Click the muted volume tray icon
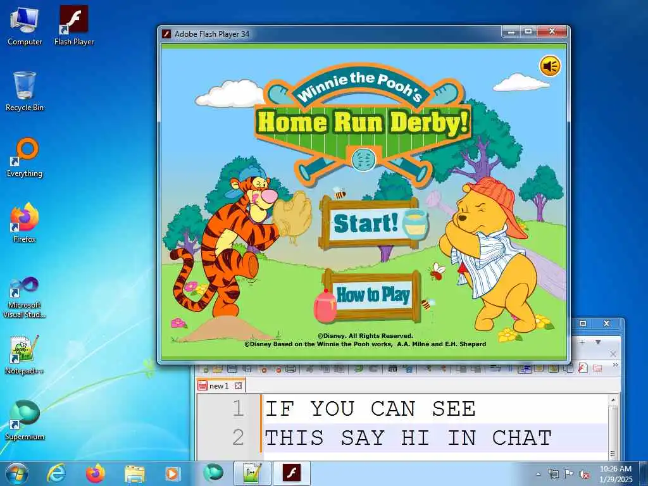 point(584,475)
